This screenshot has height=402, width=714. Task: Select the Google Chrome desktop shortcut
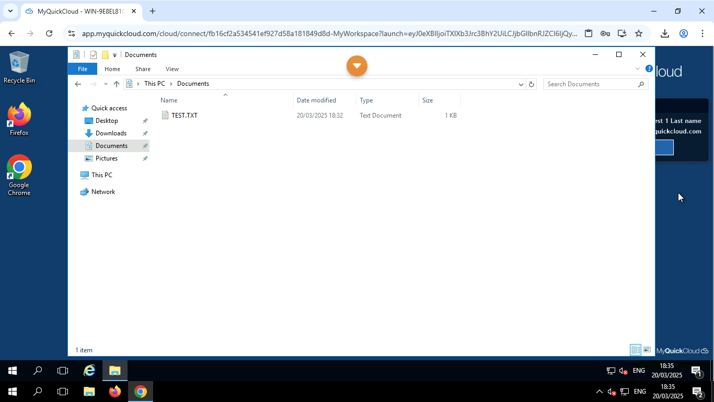click(x=19, y=176)
